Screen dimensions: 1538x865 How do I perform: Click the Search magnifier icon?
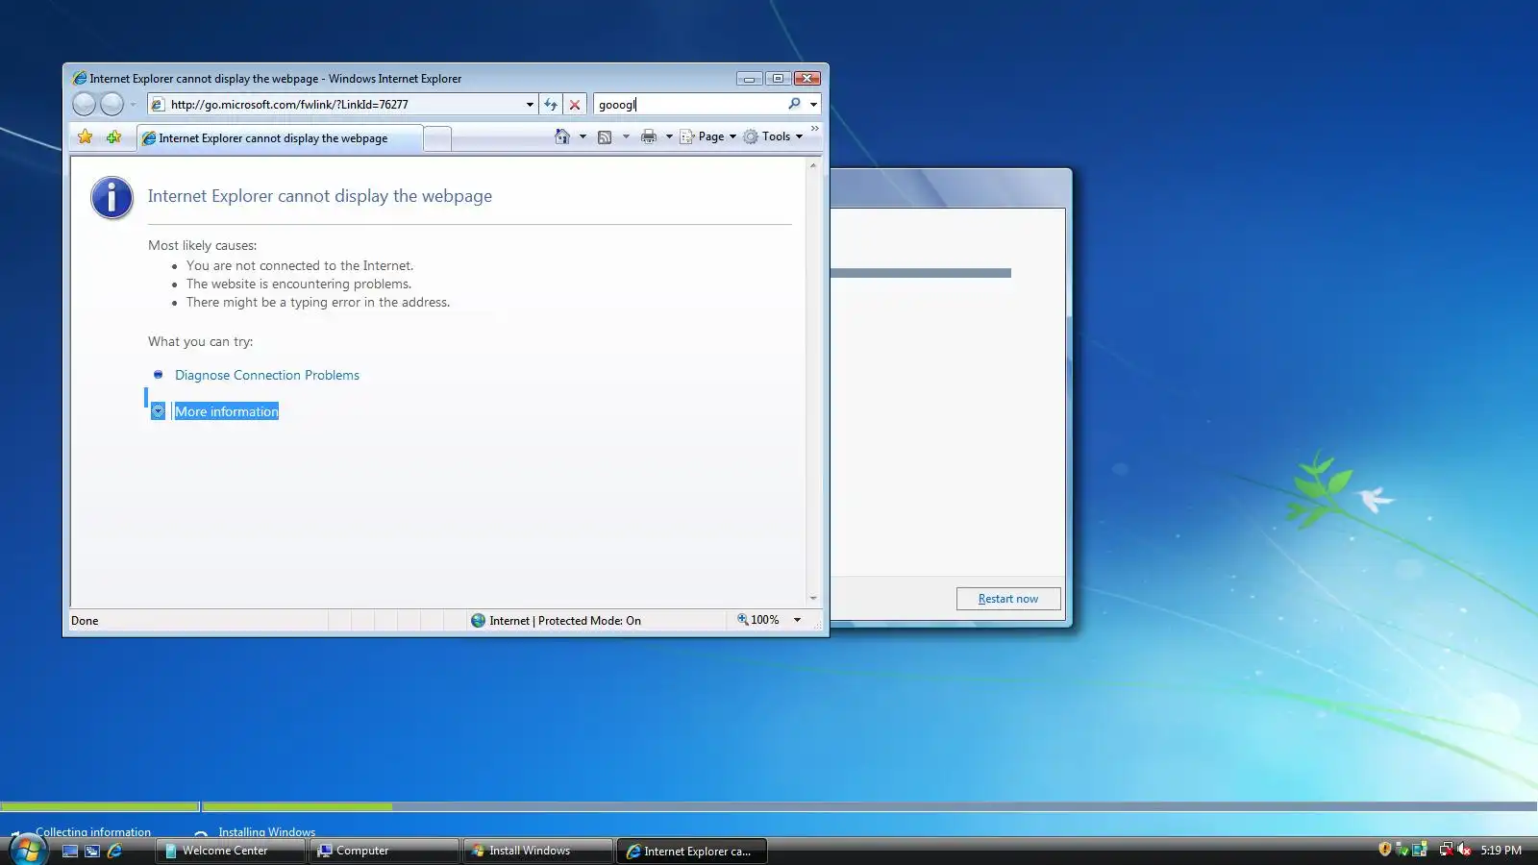coord(795,104)
